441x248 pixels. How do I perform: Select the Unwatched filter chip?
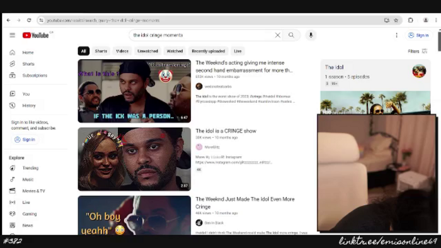tap(147, 51)
